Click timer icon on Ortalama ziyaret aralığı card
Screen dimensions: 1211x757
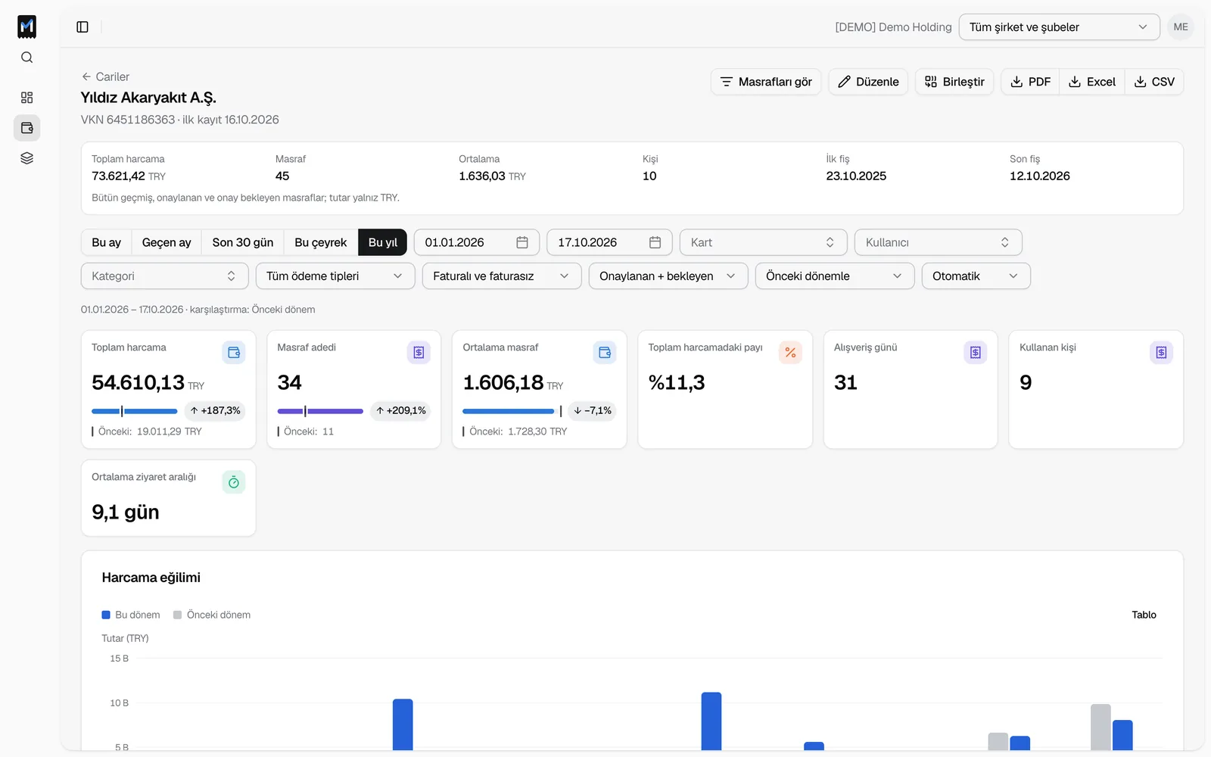(x=234, y=482)
